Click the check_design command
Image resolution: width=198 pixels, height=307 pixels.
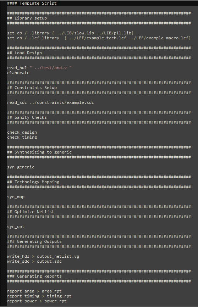(22, 132)
